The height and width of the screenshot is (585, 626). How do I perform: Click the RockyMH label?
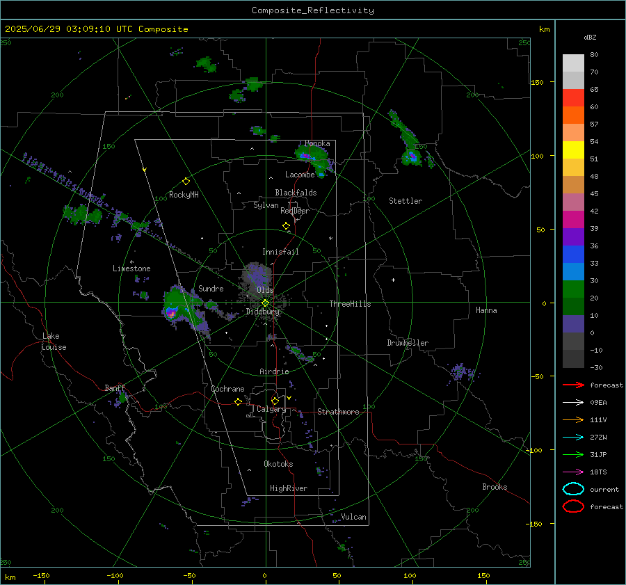184,195
